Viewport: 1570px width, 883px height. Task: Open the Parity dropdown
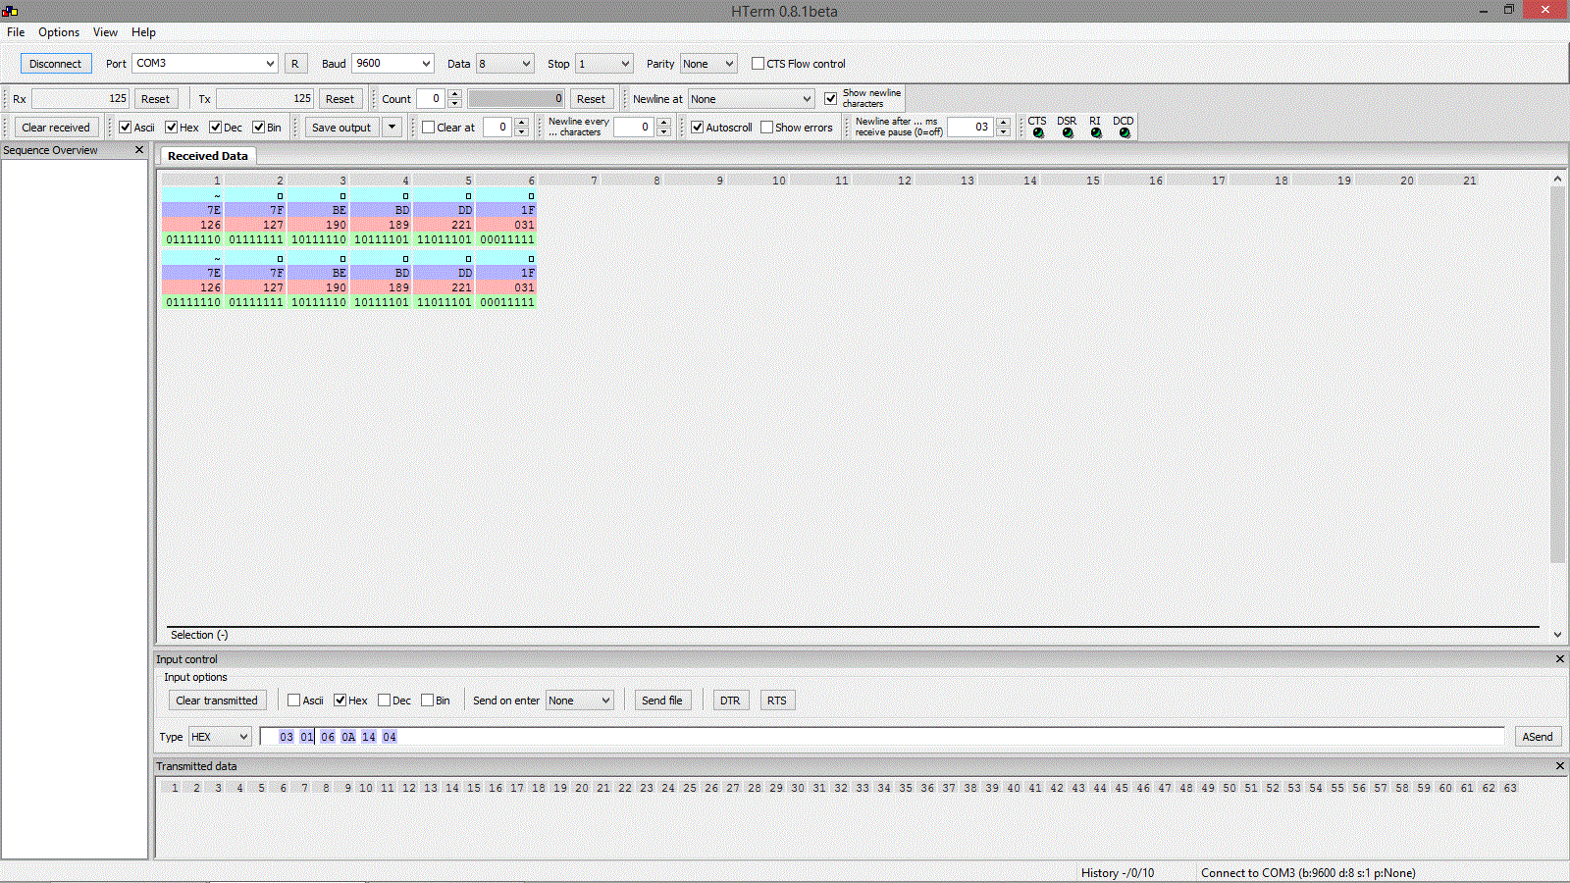click(708, 63)
